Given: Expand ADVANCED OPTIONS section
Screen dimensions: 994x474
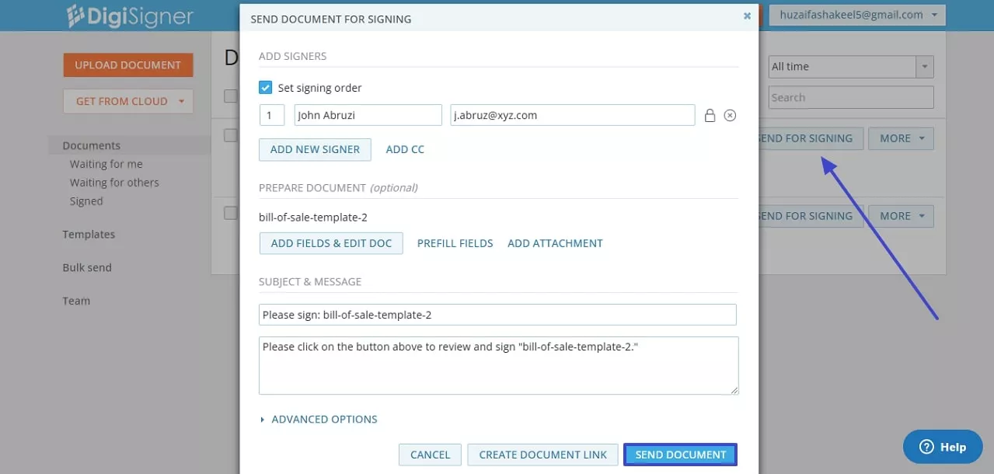Looking at the screenshot, I should pyautogui.click(x=319, y=419).
